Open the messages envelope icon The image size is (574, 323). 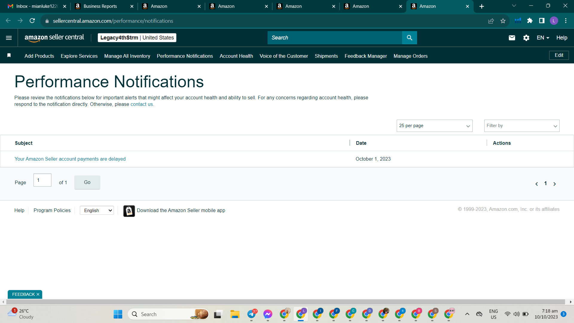(512, 38)
